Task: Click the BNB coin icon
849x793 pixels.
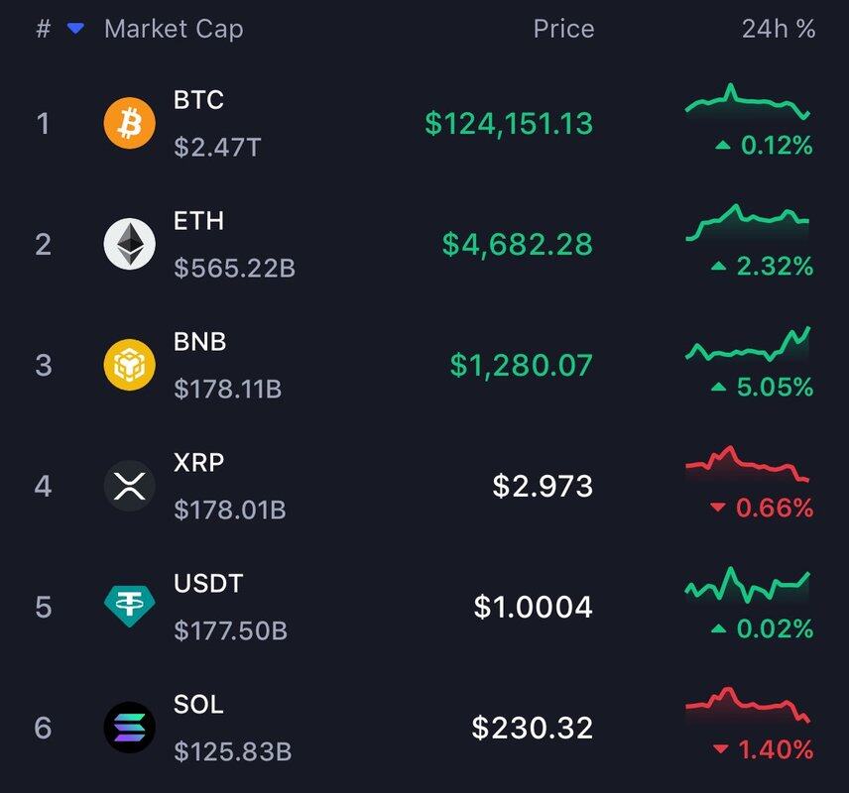Action: 130,365
